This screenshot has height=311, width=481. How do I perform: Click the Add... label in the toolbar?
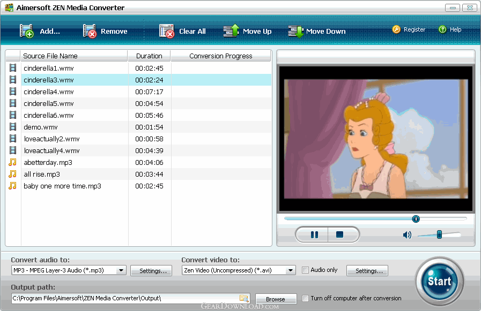click(x=50, y=31)
